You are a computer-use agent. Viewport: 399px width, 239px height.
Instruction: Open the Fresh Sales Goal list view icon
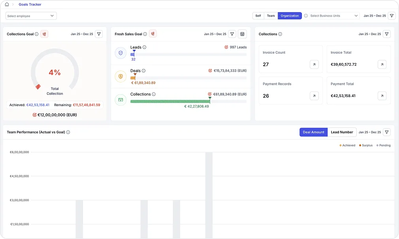(x=243, y=34)
